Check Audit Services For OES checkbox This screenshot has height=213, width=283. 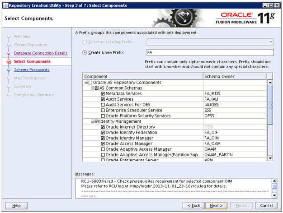tap(103, 105)
